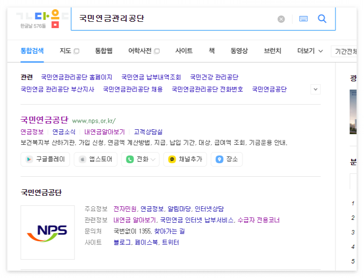The image size is (364, 278).
Task: Open the 연금정보 sublink under site title
Action: coord(32,132)
